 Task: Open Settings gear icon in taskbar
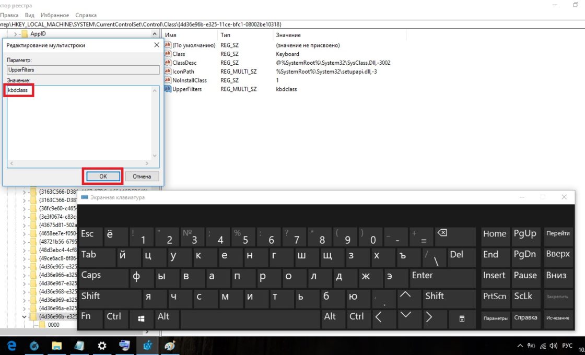[x=102, y=346]
